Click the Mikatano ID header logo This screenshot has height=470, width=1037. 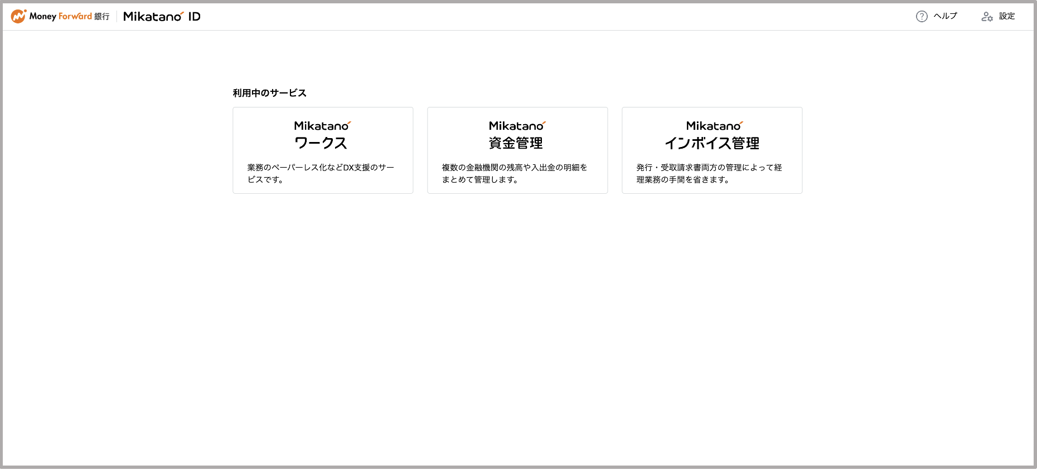pos(162,16)
